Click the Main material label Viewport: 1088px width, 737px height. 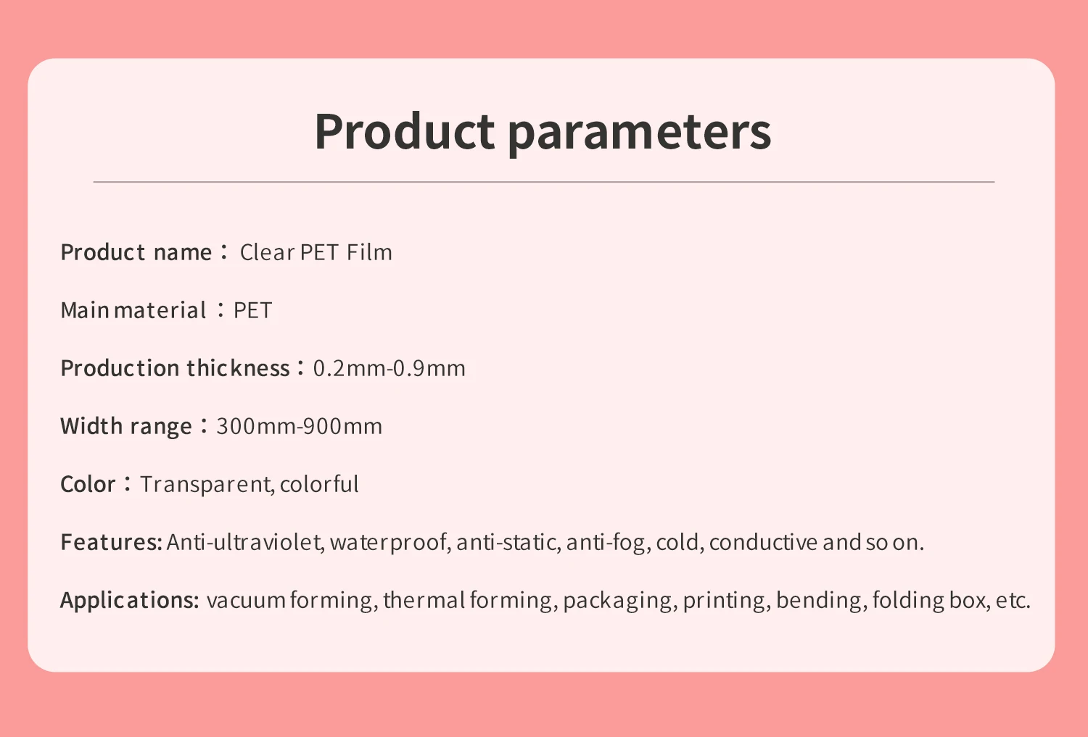(x=133, y=310)
